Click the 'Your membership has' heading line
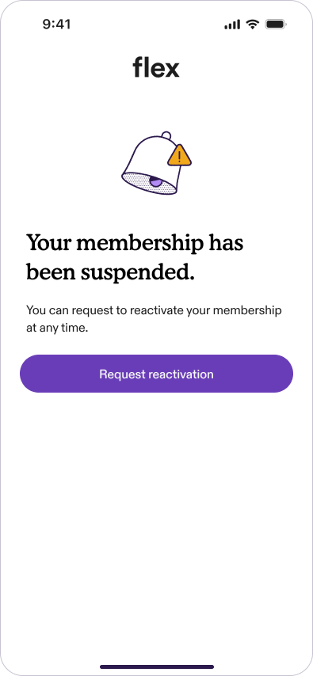The height and width of the screenshot is (676, 313). click(135, 244)
